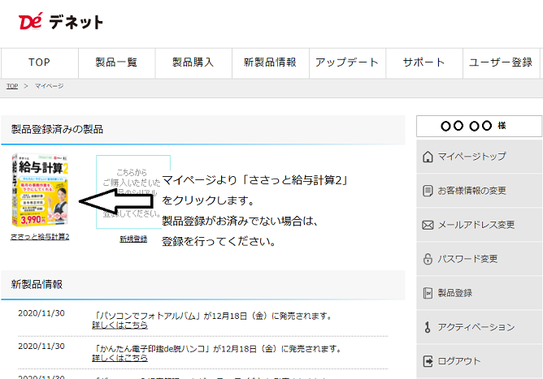
Task: Open お客様情報の変更 sidebar item
Action: tap(480, 191)
